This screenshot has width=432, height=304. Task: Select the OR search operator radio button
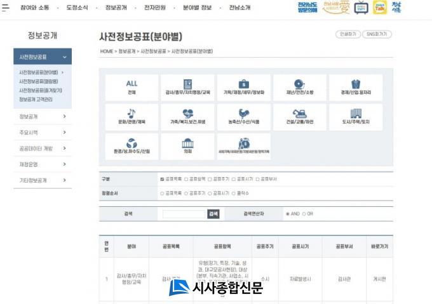[304, 214]
